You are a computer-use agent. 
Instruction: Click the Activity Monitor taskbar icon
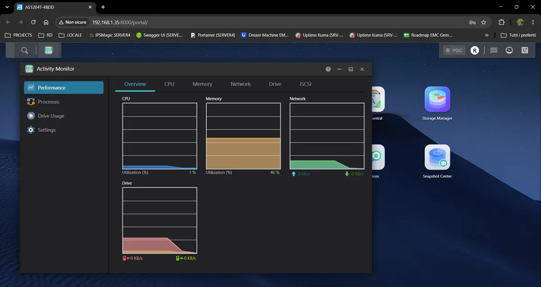pyautogui.click(x=48, y=50)
